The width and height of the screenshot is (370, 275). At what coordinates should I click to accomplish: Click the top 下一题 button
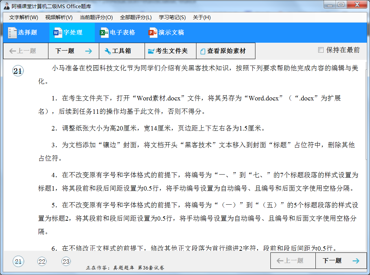tap(73, 51)
